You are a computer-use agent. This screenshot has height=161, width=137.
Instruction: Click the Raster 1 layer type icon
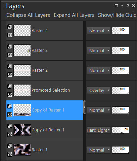click(x=10, y=146)
